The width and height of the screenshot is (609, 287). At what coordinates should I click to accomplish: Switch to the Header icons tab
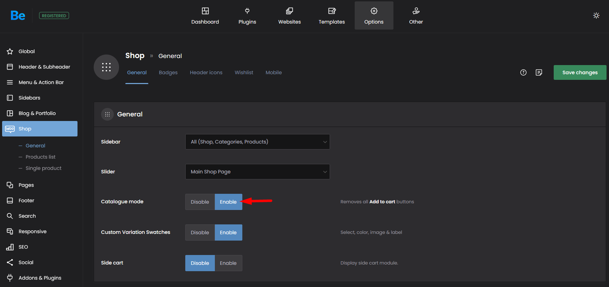coord(206,72)
